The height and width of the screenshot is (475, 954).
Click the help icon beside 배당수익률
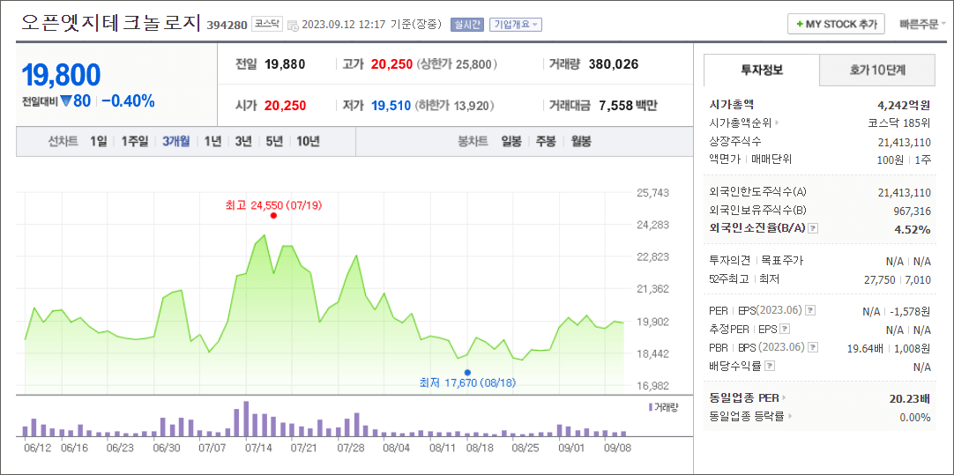(x=771, y=367)
